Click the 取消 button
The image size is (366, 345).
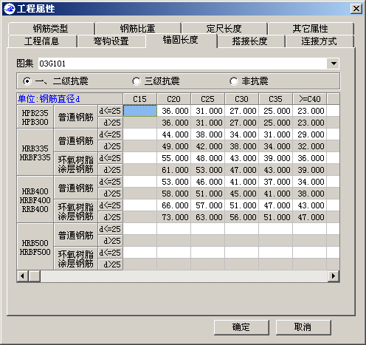coord(303,327)
